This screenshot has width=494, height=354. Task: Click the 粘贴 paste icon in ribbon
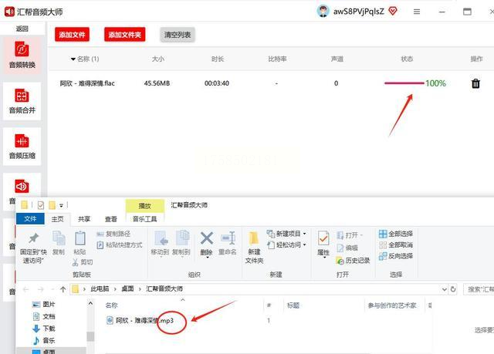[x=80, y=238]
